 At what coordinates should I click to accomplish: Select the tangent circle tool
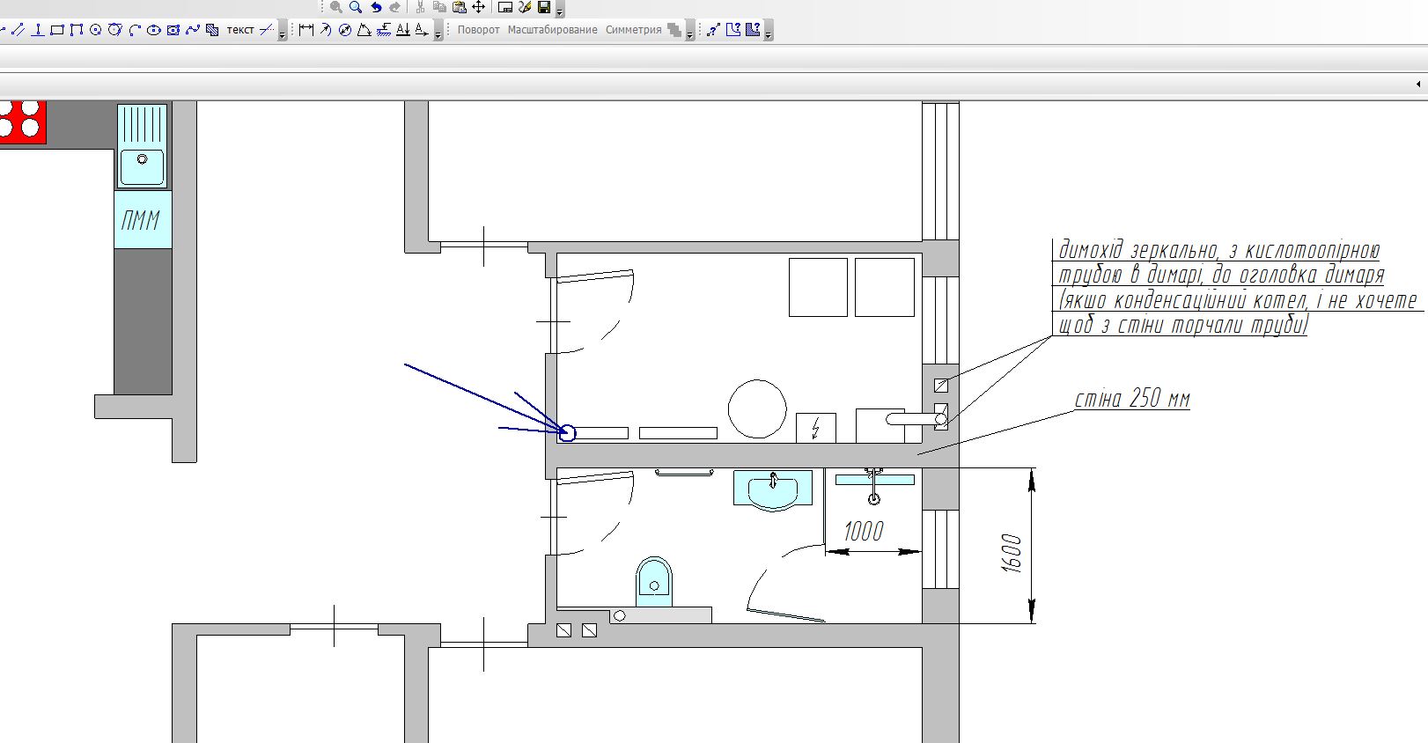(x=114, y=30)
